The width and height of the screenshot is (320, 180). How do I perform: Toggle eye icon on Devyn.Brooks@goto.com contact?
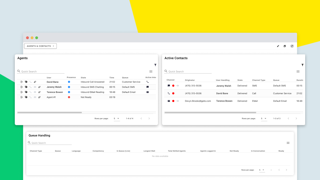(x=178, y=101)
